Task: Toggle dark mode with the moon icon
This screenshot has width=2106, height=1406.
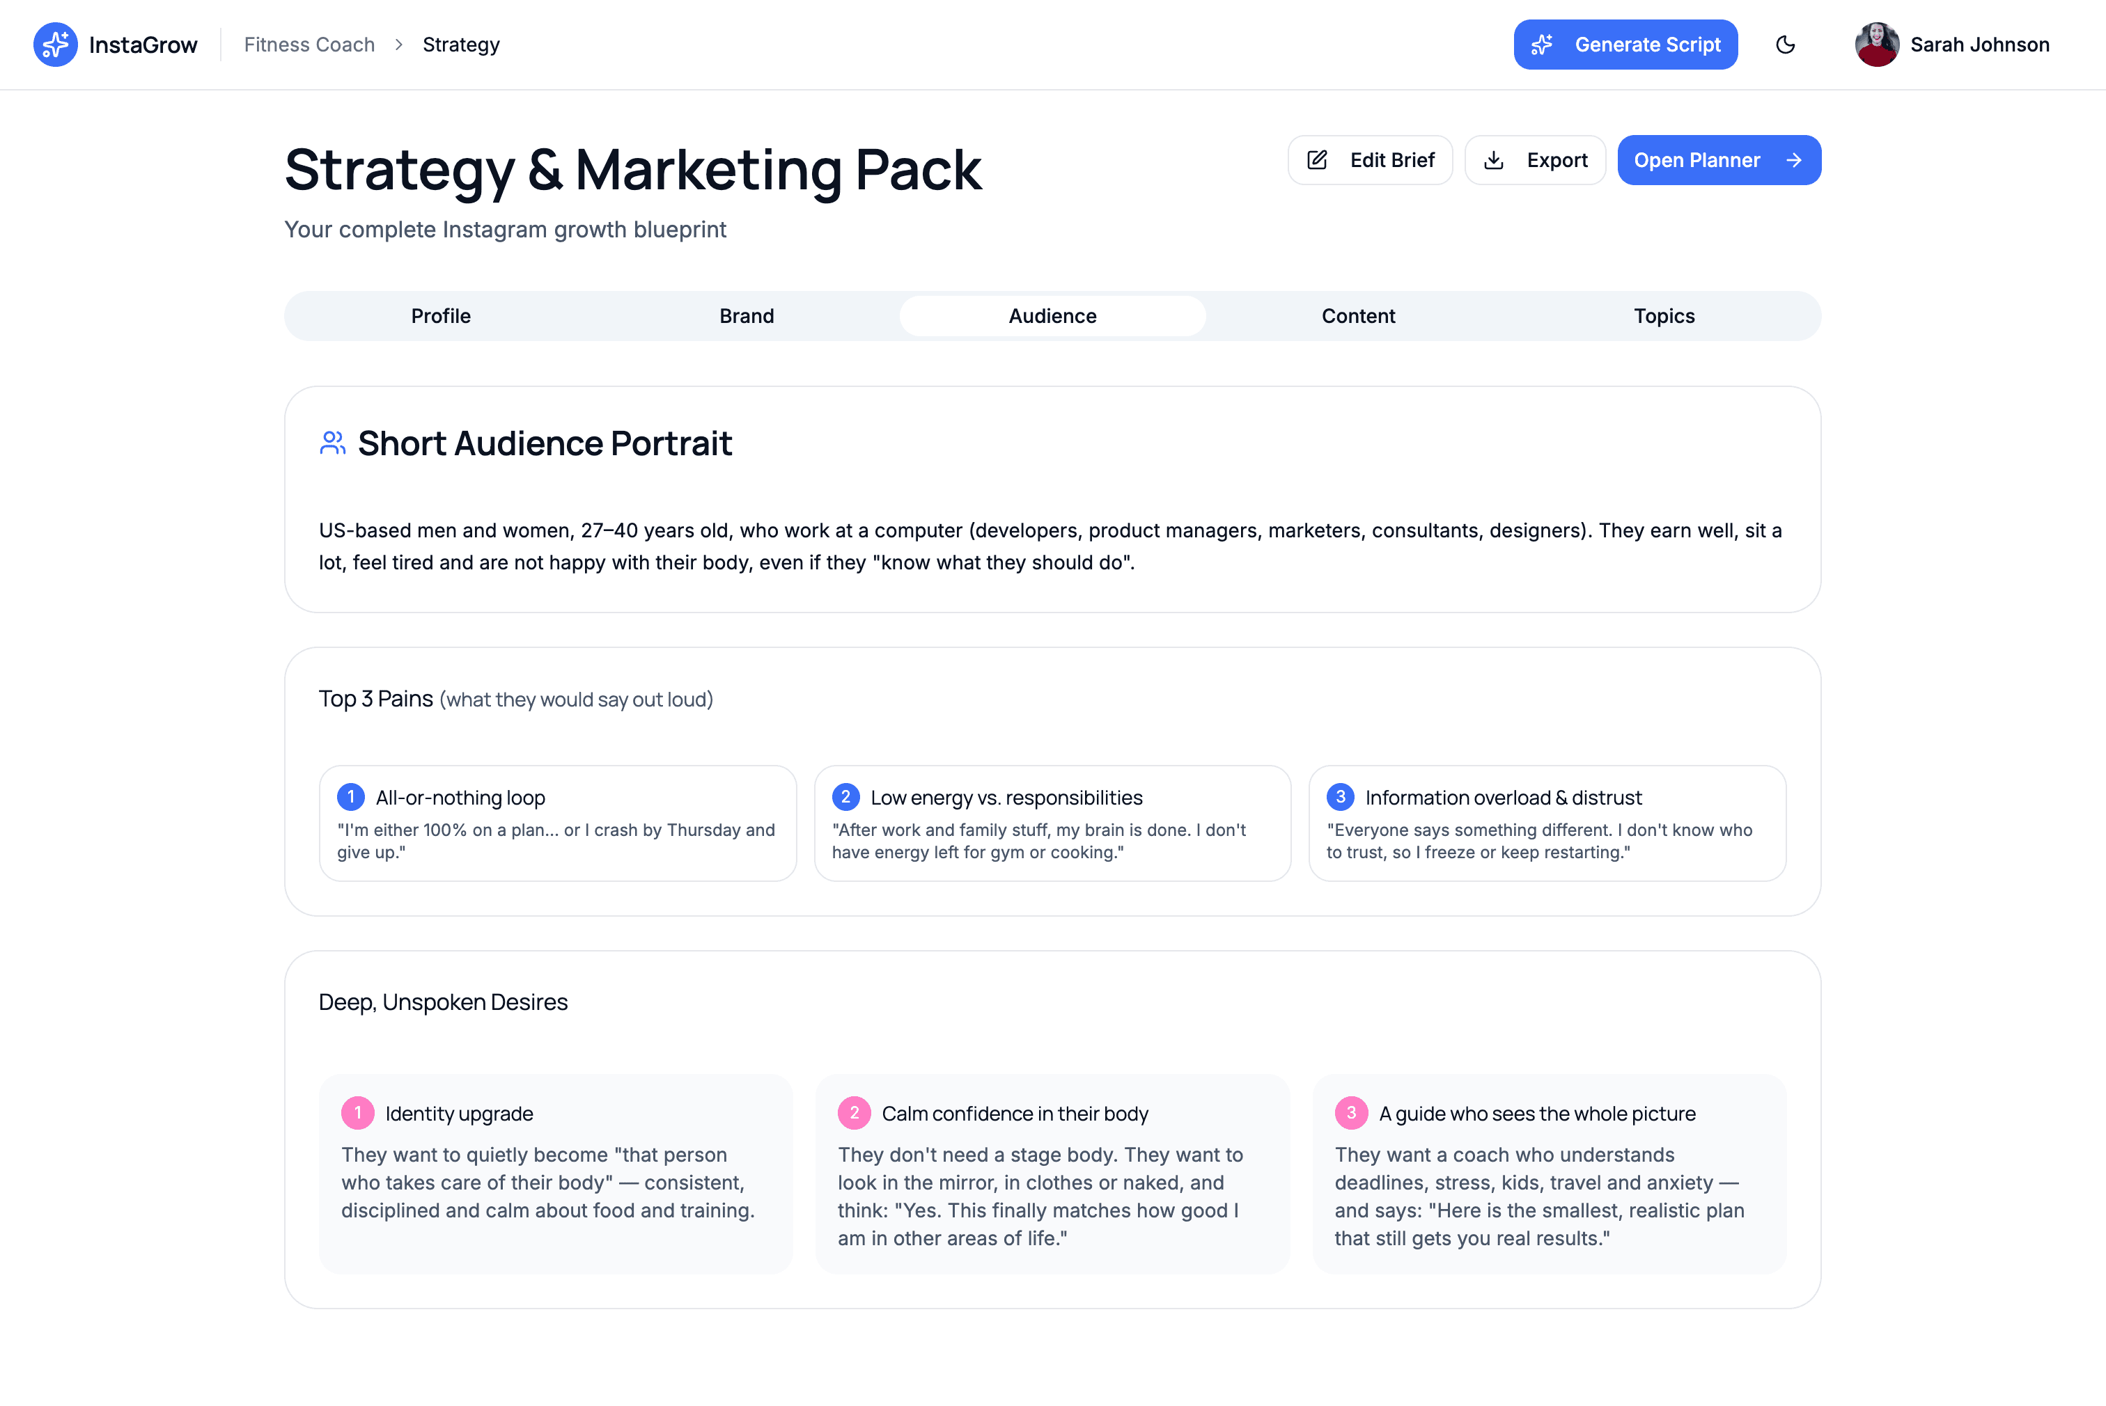Action: click(1785, 45)
